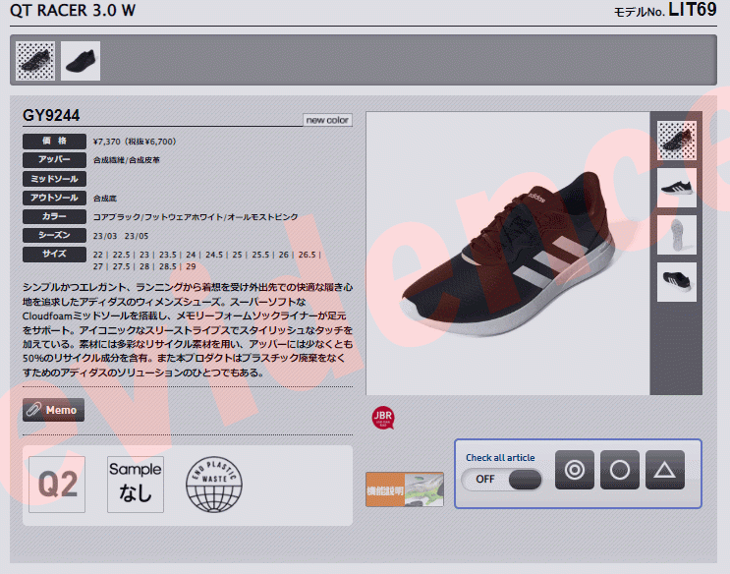Click the price text ¥7,370

click(107, 142)
